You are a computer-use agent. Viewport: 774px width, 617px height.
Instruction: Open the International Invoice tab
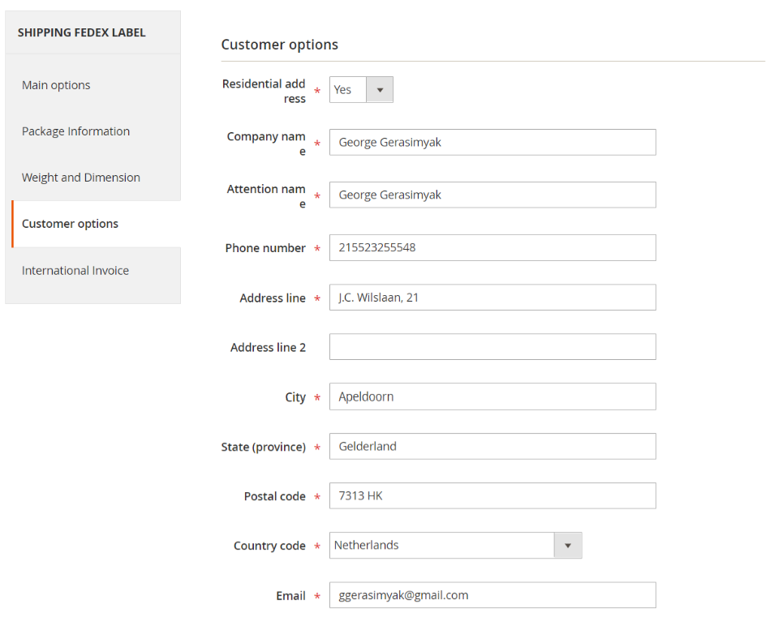point(75,271)
